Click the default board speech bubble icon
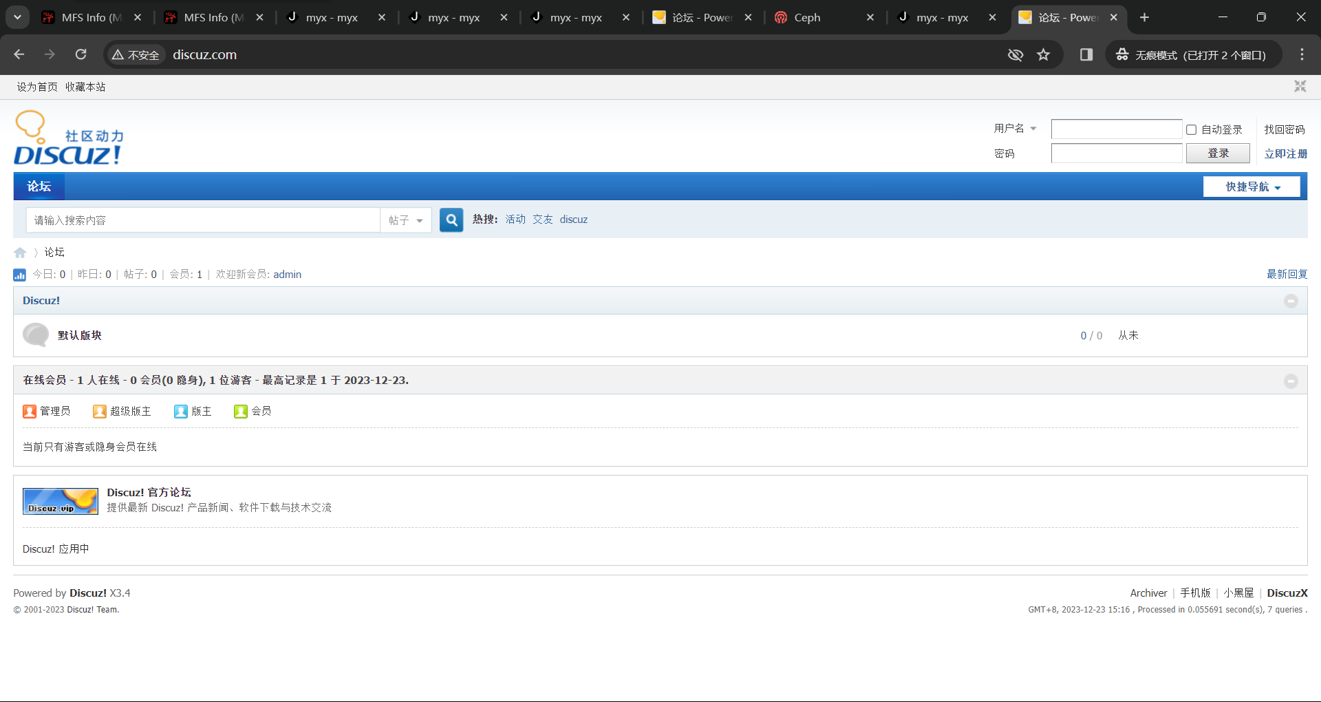Image resolution: width=1321 pixels, height=702 pixels. (x=35, y=335)
